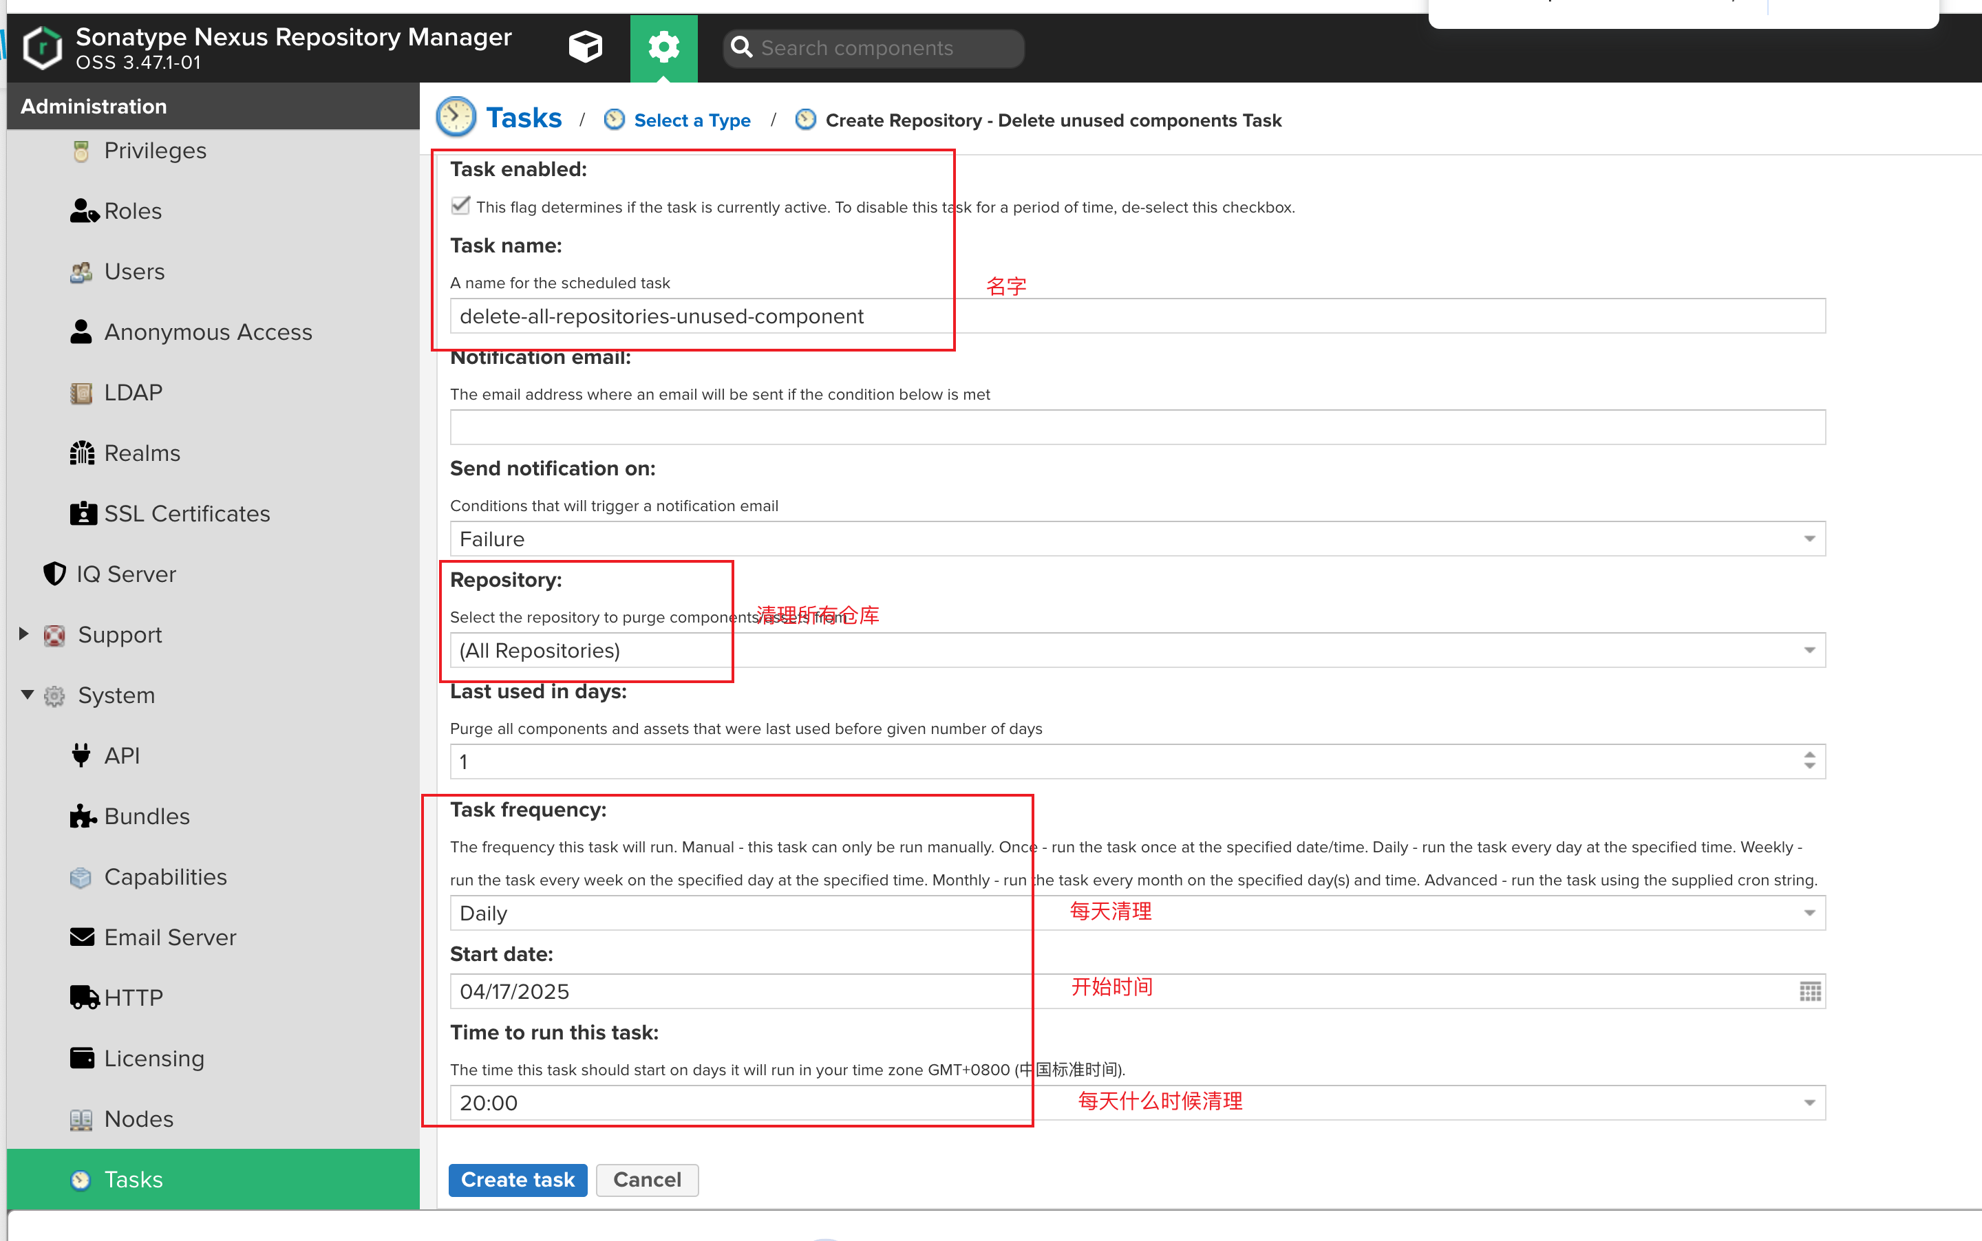Click the Create task button
1982x1241 pixels.
[516, 1180]
